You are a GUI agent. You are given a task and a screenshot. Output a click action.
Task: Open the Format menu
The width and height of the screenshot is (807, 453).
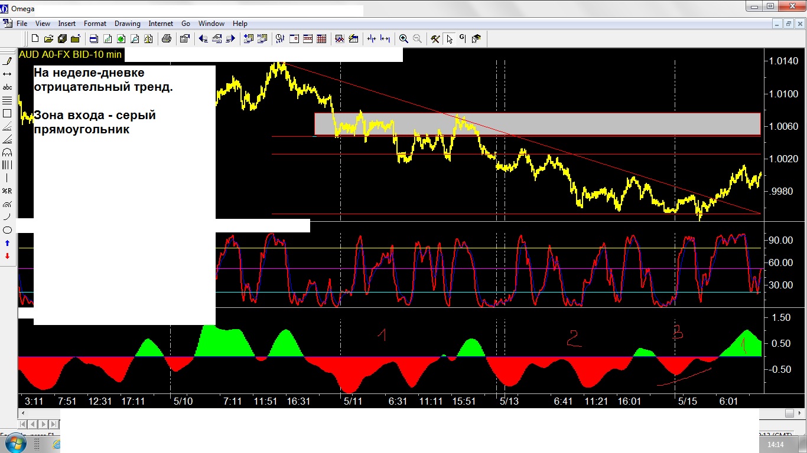[95, 24]
